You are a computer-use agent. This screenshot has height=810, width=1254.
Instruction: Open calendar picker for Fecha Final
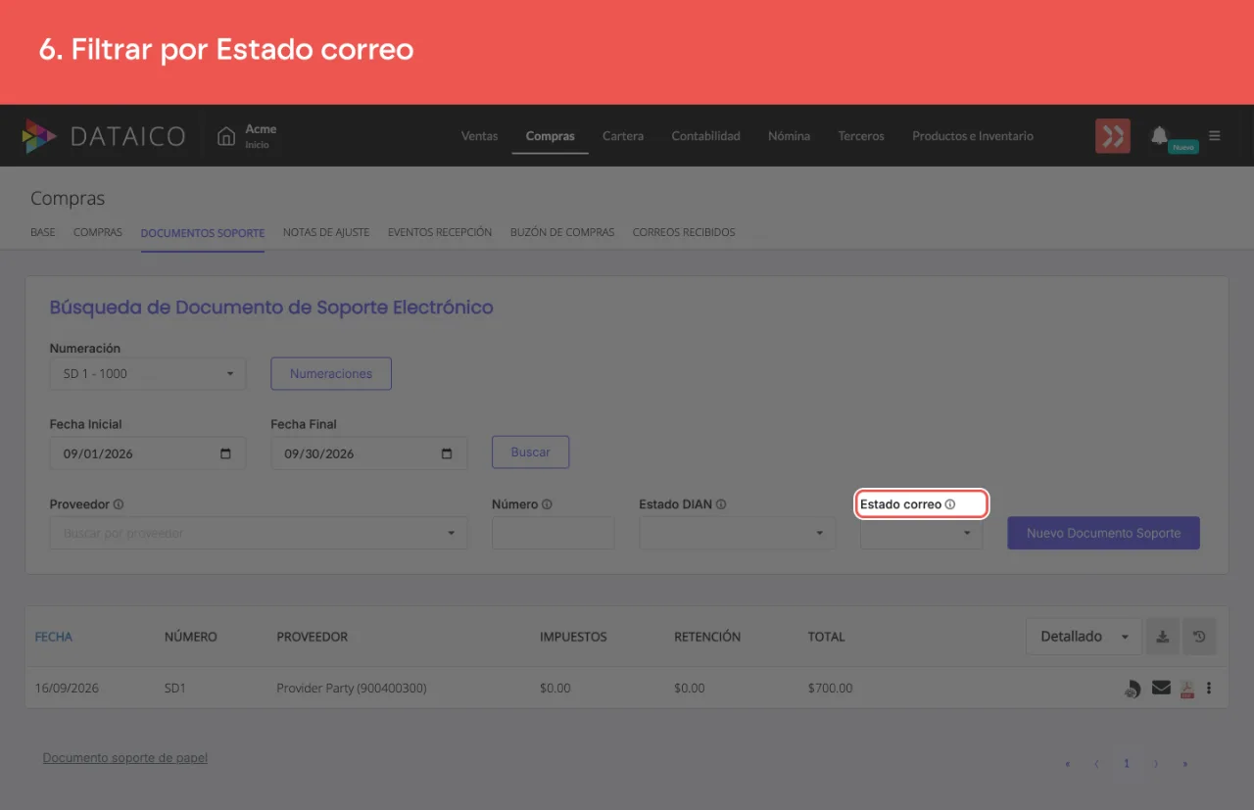coord(448,454)
